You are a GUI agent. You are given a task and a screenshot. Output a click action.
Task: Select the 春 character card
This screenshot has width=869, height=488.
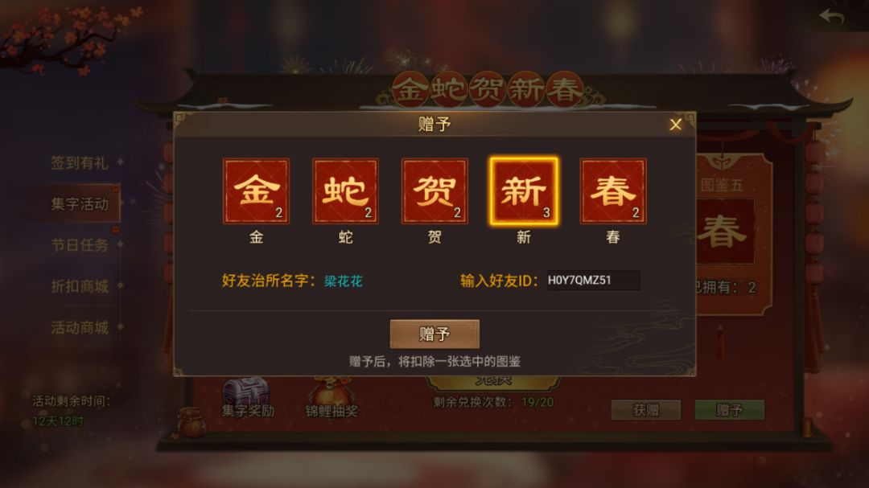[613, 191]
